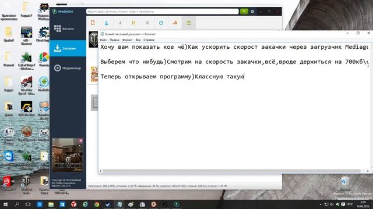373x209 pixels.
Task: Click the MediaGet logo in the sidebar
Action: [62, 12]
